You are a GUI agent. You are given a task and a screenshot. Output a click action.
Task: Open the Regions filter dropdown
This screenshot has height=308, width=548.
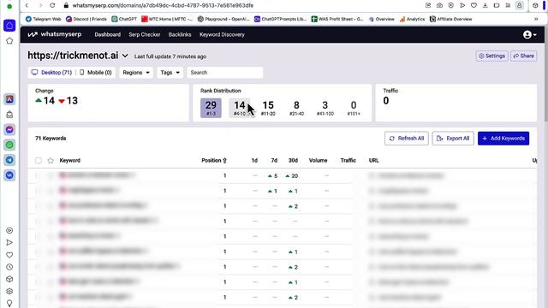[x=136, y=72]
